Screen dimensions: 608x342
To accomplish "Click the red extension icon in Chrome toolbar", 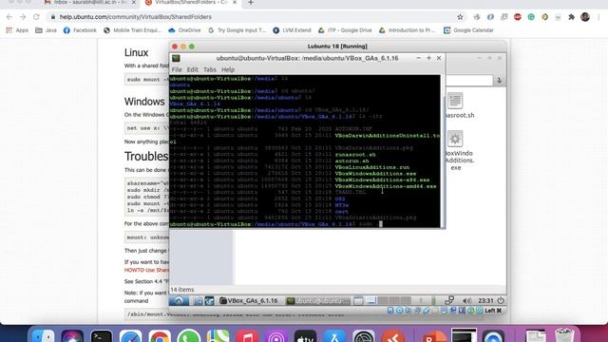I will tap(517, 17).
